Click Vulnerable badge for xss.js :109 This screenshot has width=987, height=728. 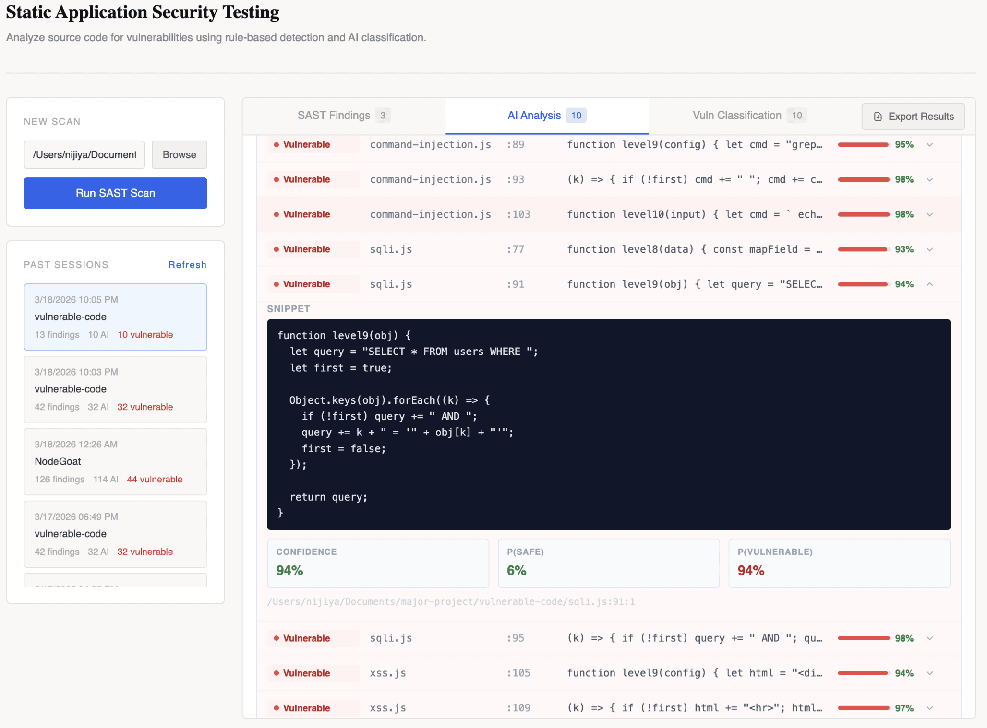[306, 708]
